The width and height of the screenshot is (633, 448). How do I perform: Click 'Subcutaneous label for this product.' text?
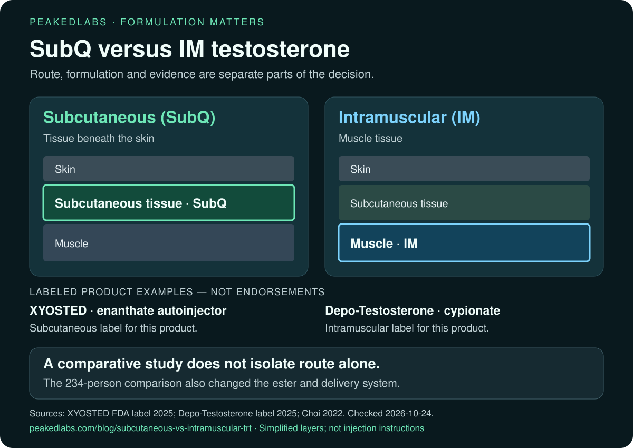(x=113, y=328)
